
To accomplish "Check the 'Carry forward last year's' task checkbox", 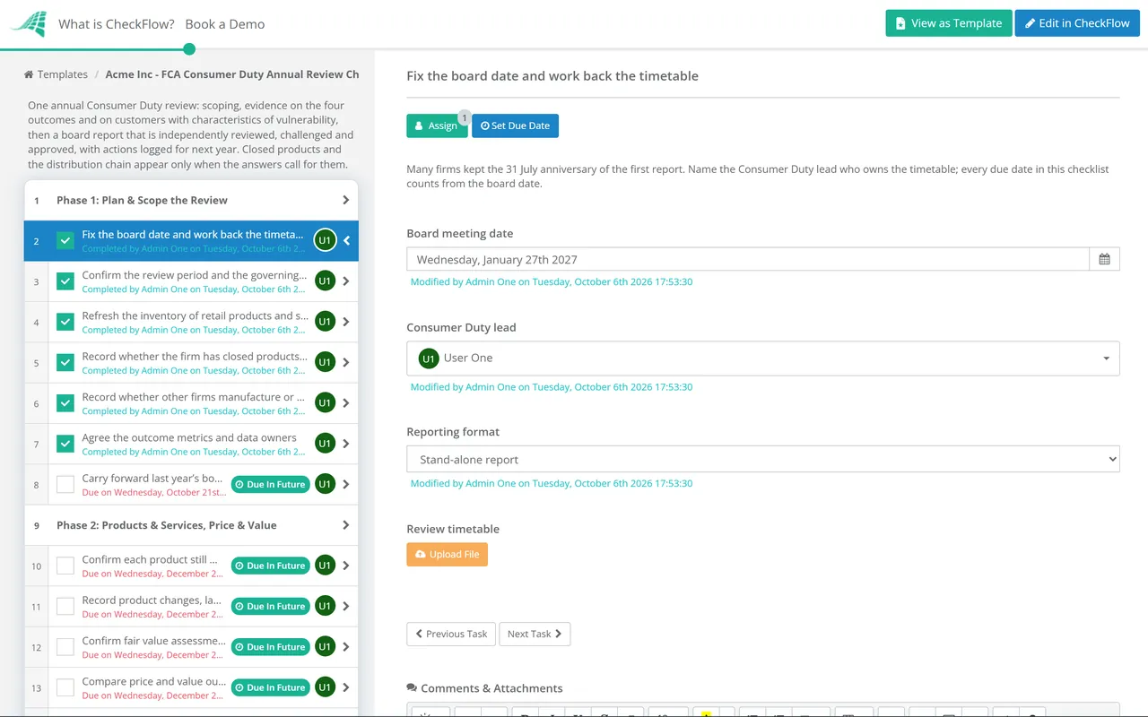I will coord(65,484).
